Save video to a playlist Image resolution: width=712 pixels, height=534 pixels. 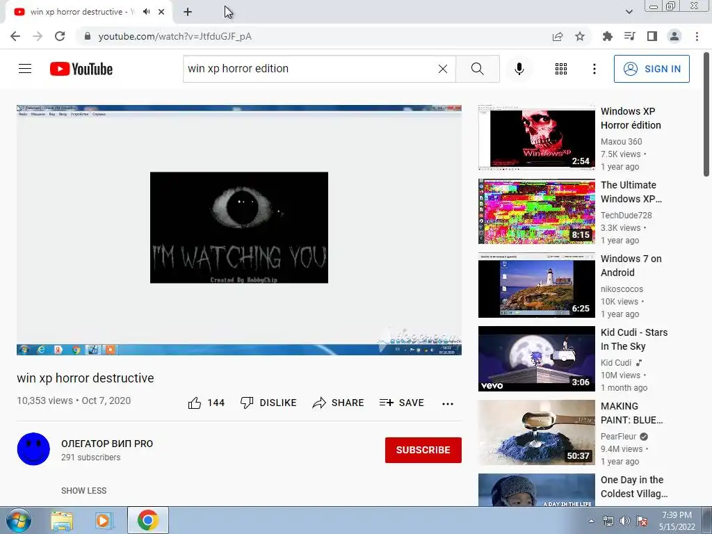(401, 403)
